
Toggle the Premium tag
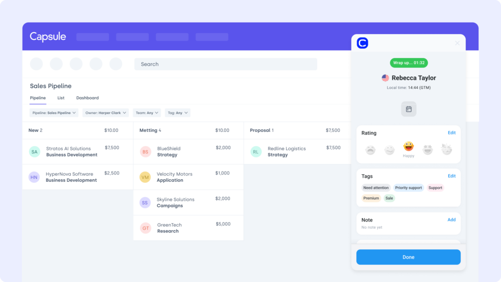pyautogui.click(x=371, y=198)
